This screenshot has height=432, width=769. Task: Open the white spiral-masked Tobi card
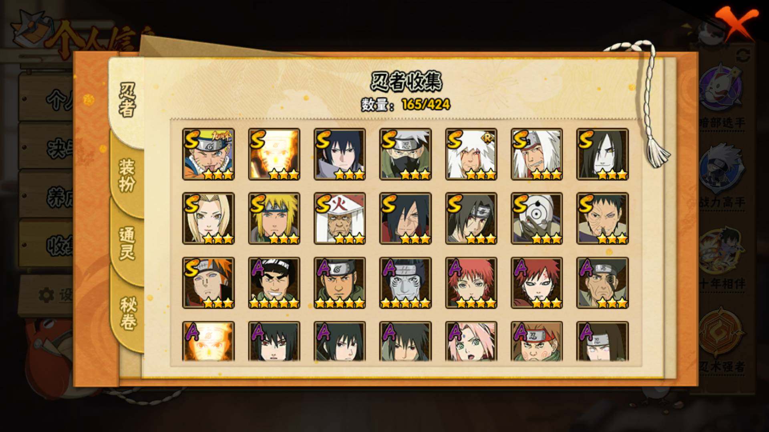537,218
